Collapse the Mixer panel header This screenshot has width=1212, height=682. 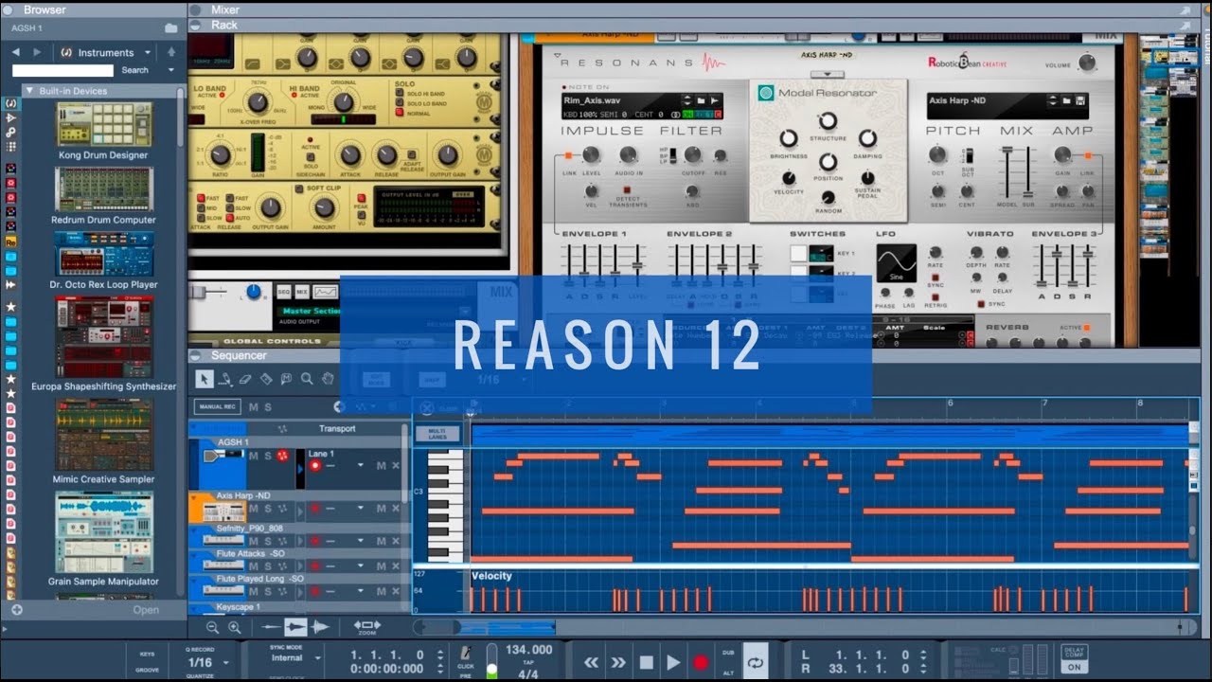pos(195,10)
